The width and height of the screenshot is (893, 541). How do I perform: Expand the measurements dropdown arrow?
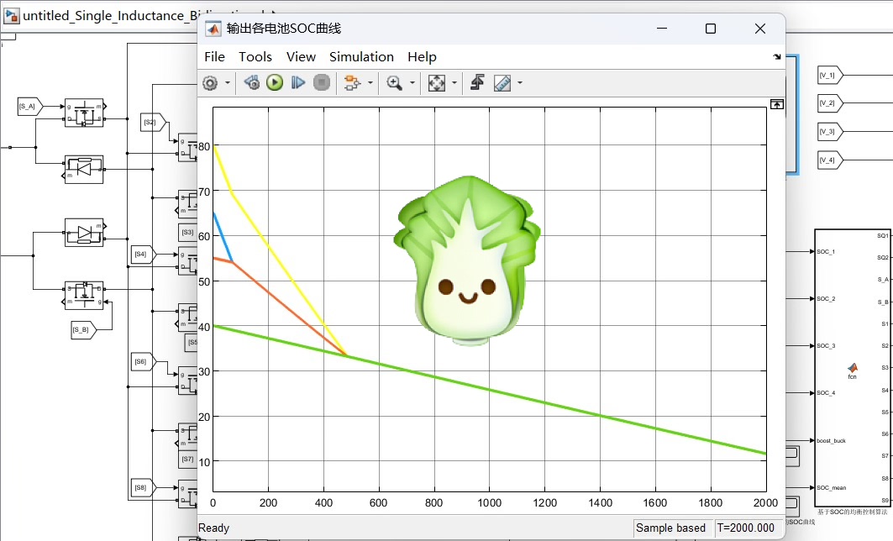pyautogui.click(x=519, y=83)
